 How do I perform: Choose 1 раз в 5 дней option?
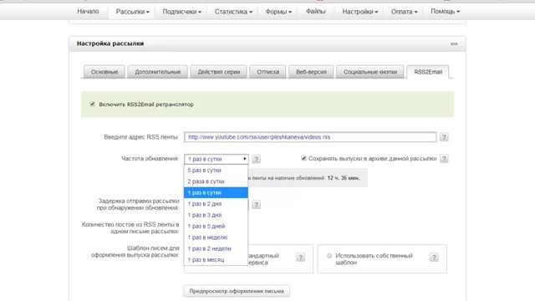pyautogui.click(x=216, y=227)
